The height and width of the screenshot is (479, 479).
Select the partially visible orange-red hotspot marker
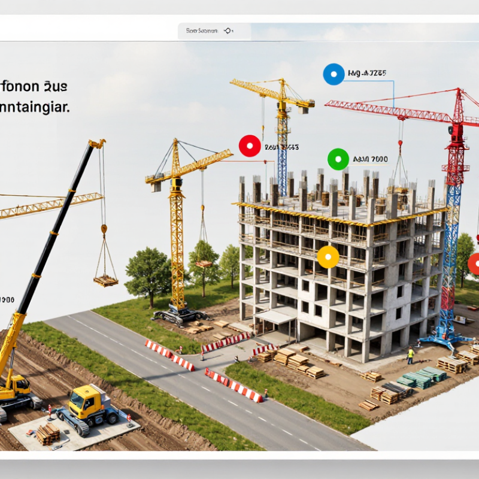(x=474, y=264)
